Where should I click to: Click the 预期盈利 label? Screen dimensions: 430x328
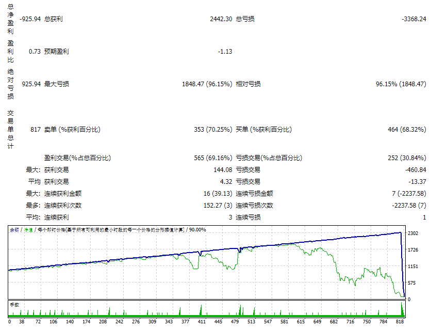click(x=57, y=51)
